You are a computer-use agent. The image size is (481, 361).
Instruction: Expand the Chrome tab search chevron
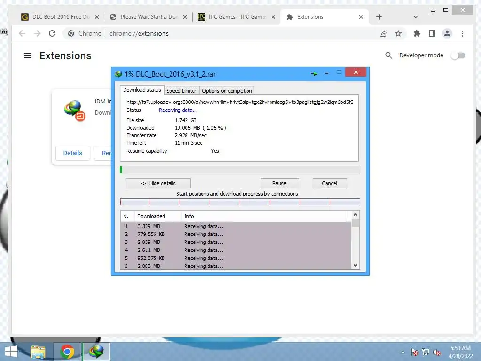click(415, 17)
